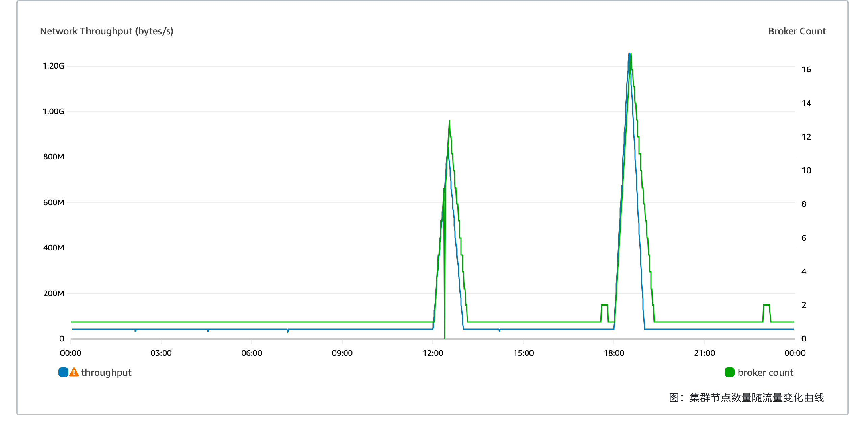The height and width of the screenshot is (424, 865).
Task: Click the blue dip between 12:00 and 15:00
Action: tap(499, 330)
